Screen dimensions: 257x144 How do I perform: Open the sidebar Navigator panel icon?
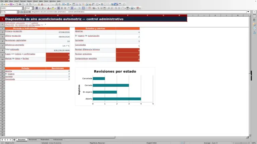tap(254, 28)
